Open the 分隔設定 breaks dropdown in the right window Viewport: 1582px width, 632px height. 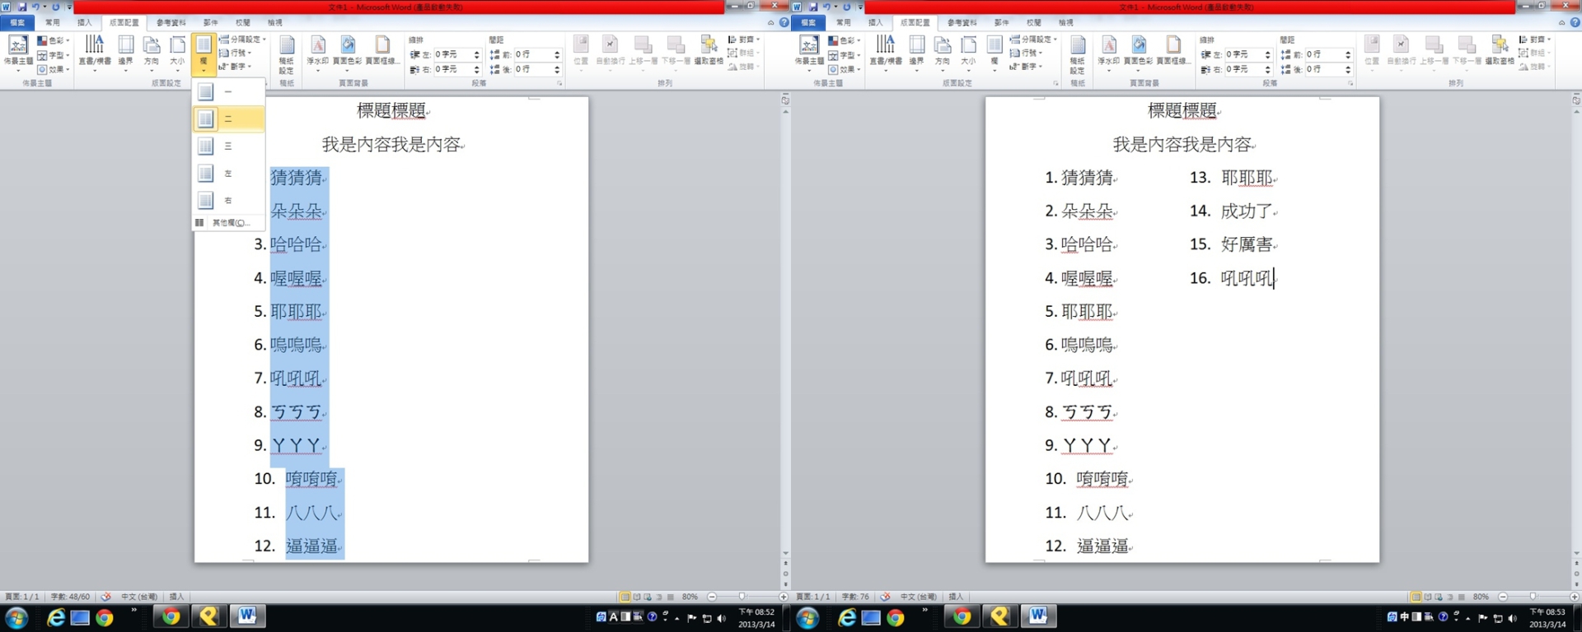pos(1033,39)
